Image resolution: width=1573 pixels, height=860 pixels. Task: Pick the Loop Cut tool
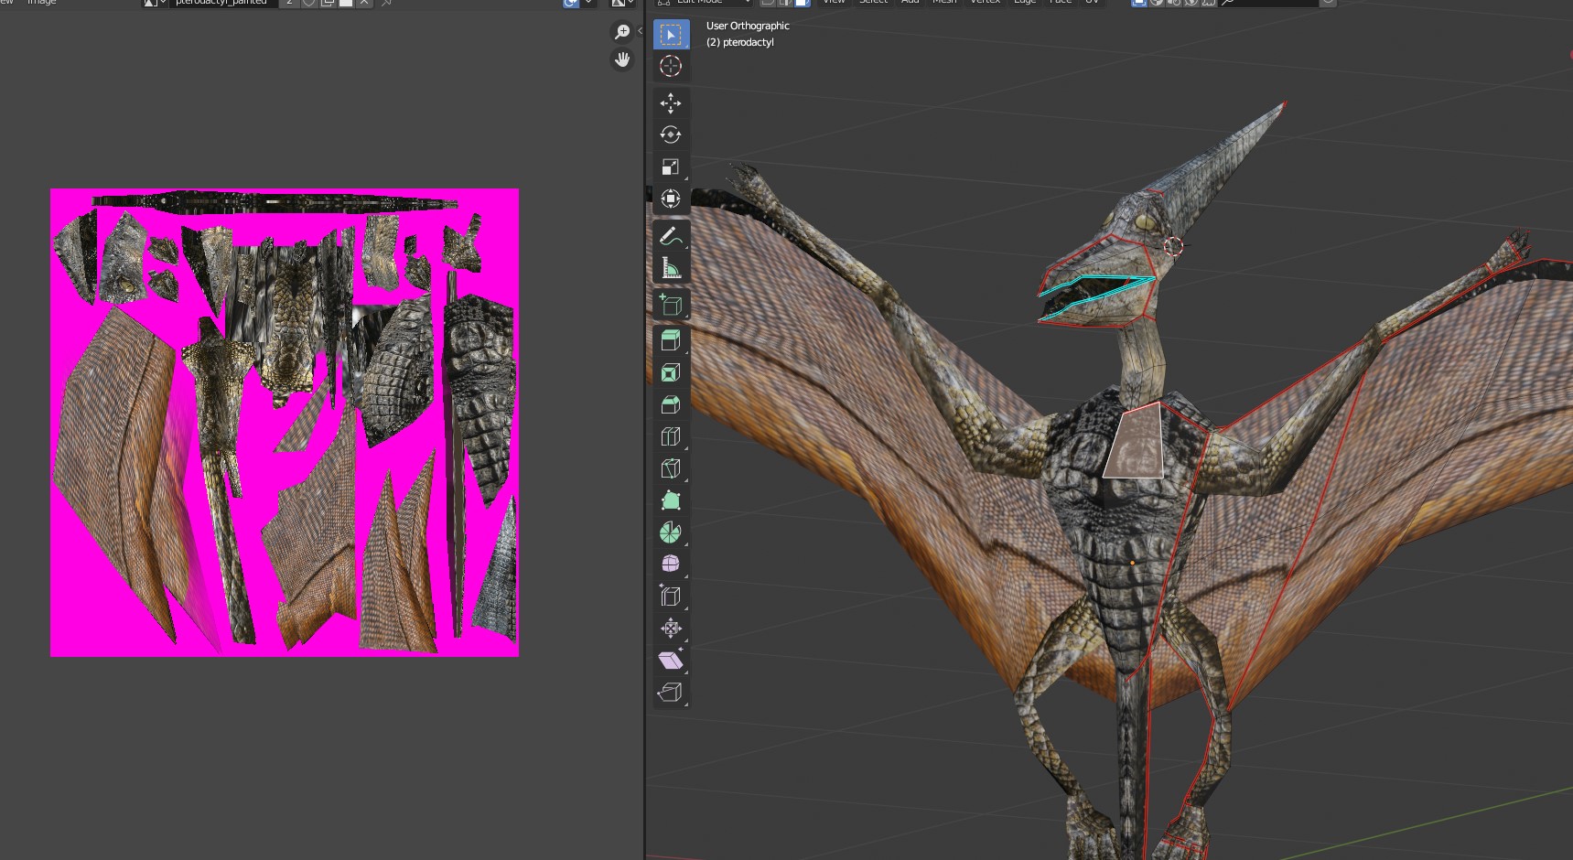click(x=671, y=436)
